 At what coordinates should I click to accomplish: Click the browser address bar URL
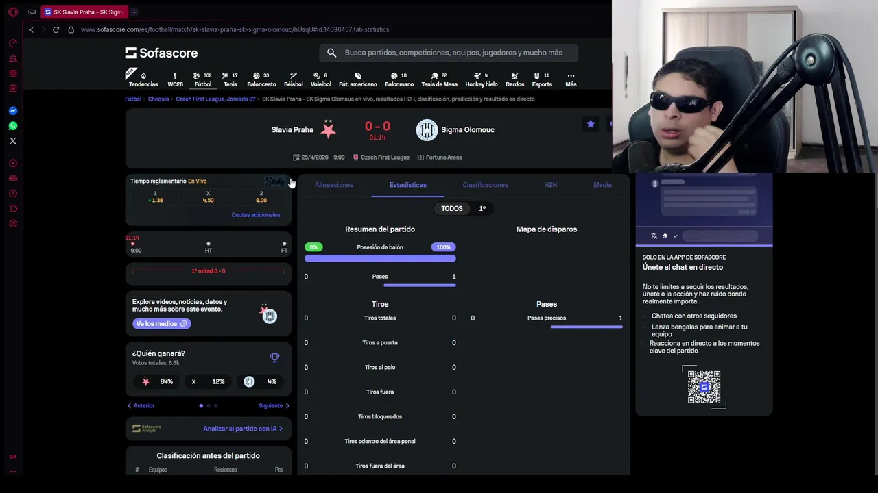tap(235, 29)
